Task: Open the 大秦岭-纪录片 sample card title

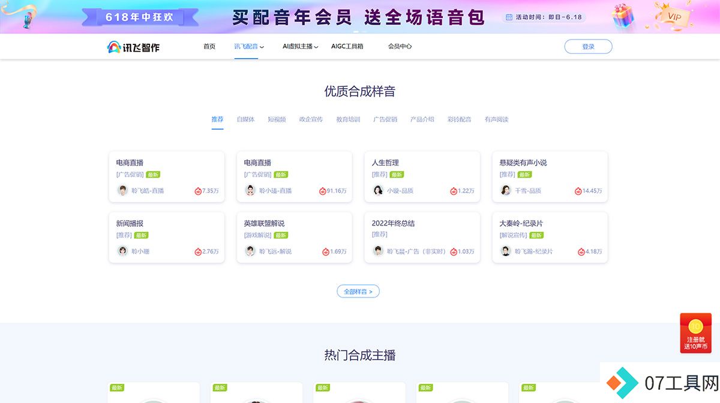Action: pos(521,223)
